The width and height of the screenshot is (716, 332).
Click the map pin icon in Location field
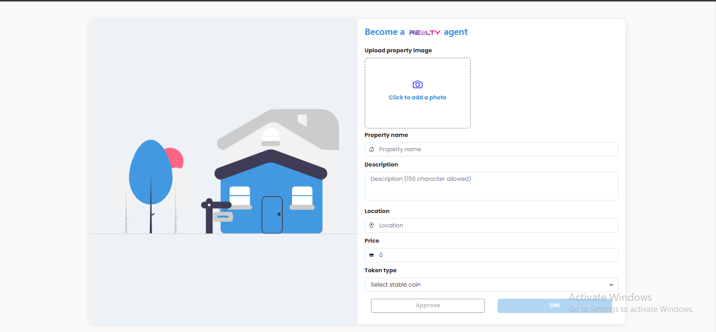372,226
